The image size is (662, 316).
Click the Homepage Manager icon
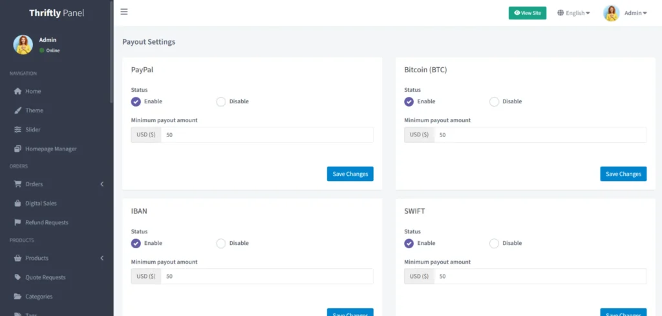(18, 149)
